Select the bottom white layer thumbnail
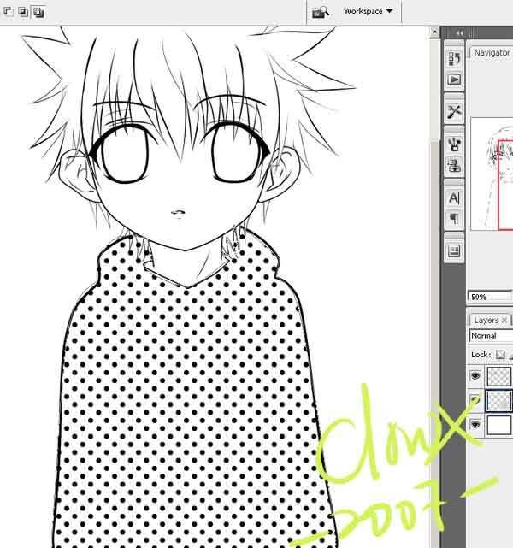Image resolution: width=513 pixels, height=548 pixels. coord(499,425)
